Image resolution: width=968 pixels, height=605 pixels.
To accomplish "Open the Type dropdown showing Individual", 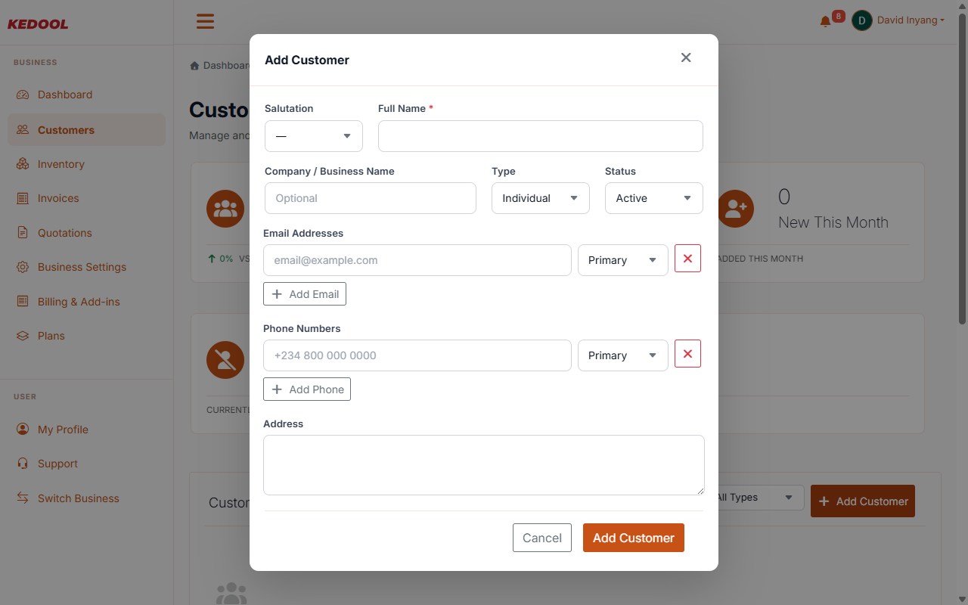I will click(x=541, y=198).
